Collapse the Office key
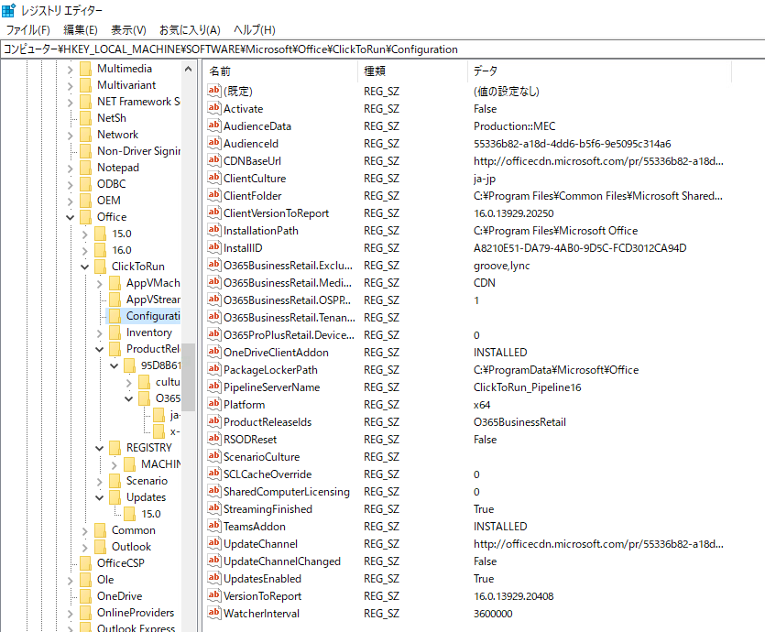 click(x=71, y=217)
